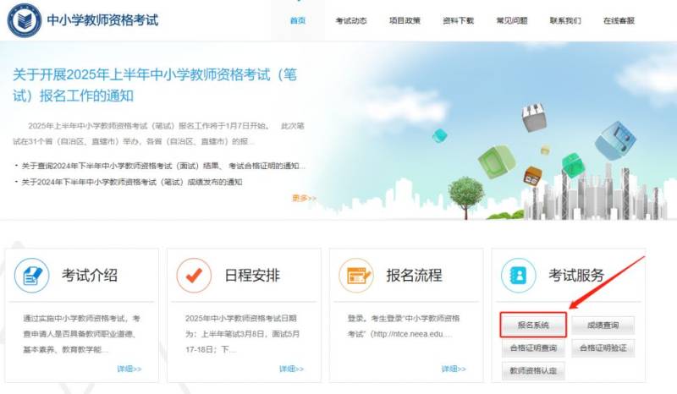This screenshot has height=394, width=677.
Task: Click the 日程安排 card heading
Action: [x=252, y=276]
